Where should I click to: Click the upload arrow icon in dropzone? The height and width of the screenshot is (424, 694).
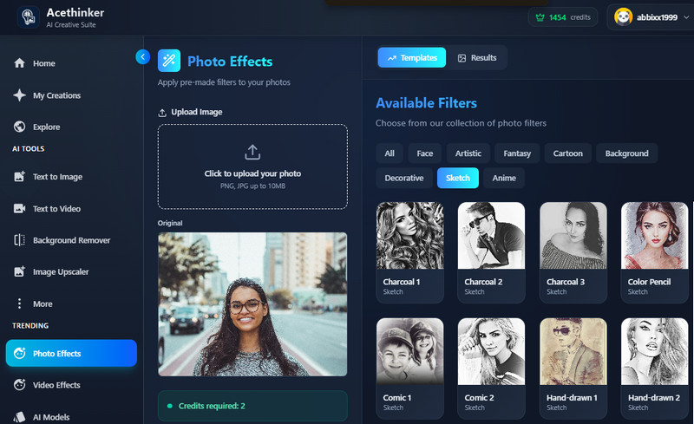(x=252, y=153)
